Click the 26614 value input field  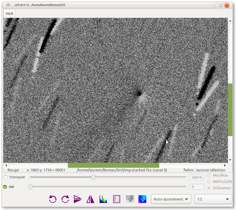point(196,177)
